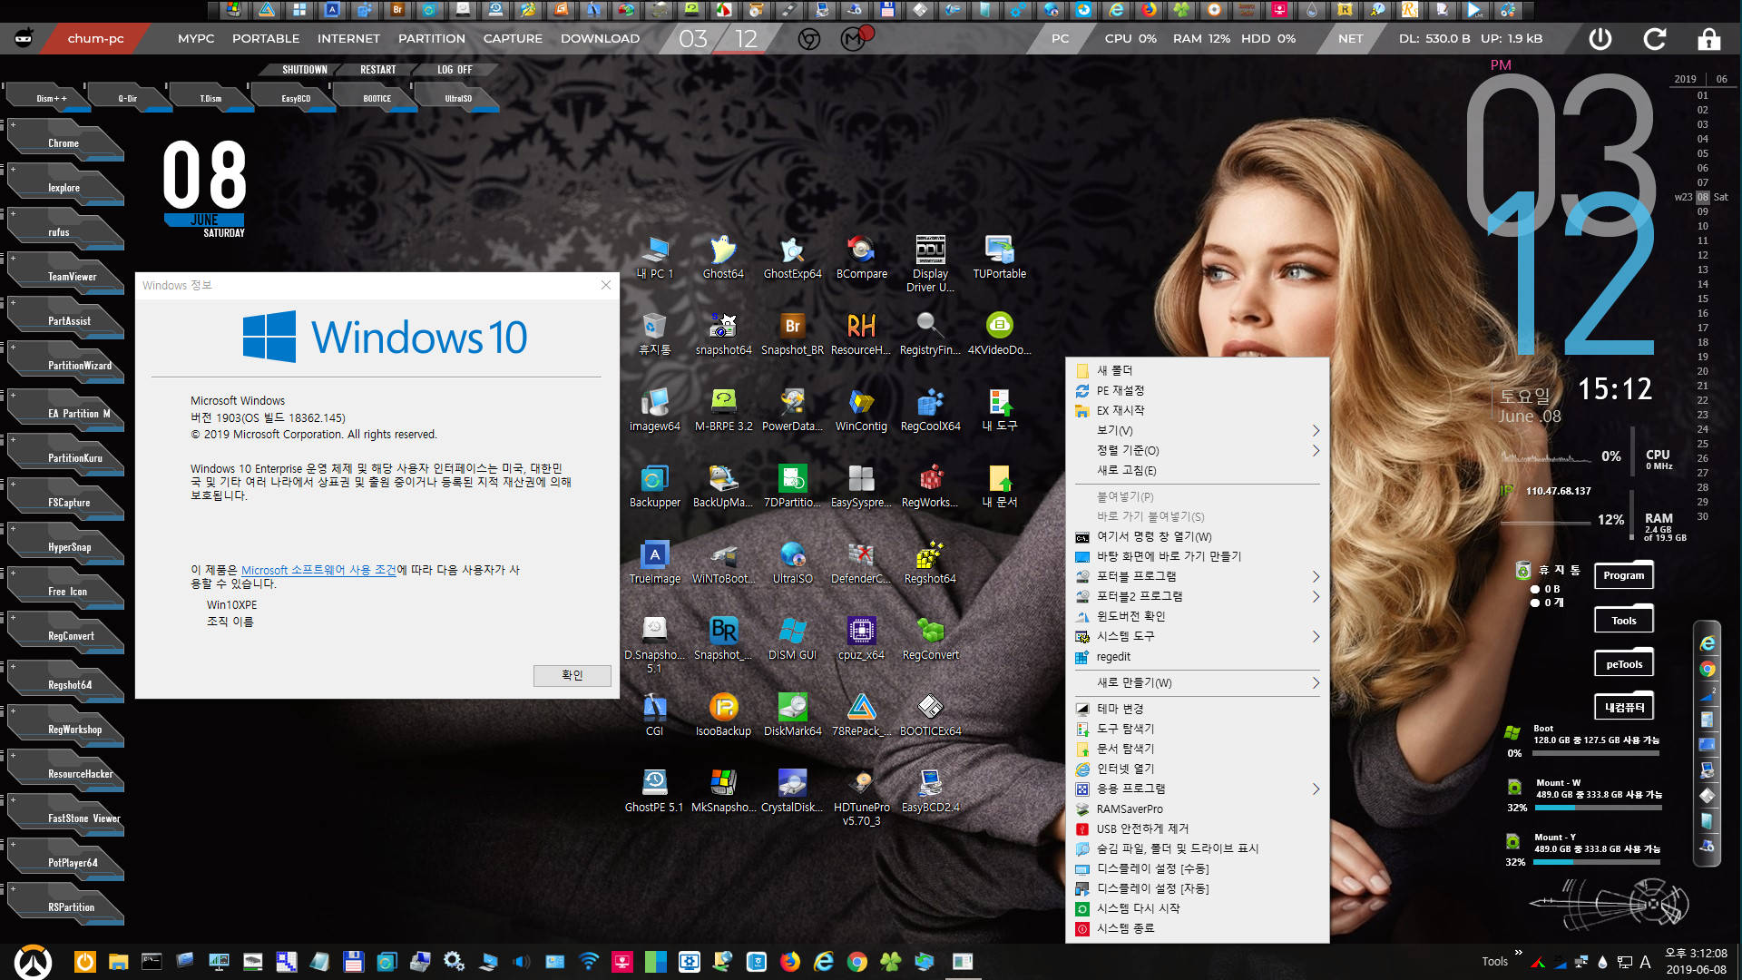The height and width of the screenshot is (980, 1742).
Task: Expand the 정렬 기준(O) submenu
Action: click(x=1198, y=450)
